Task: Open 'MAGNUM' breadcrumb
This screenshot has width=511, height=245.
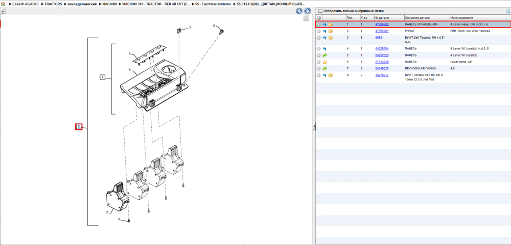Action: click(109, 4)
